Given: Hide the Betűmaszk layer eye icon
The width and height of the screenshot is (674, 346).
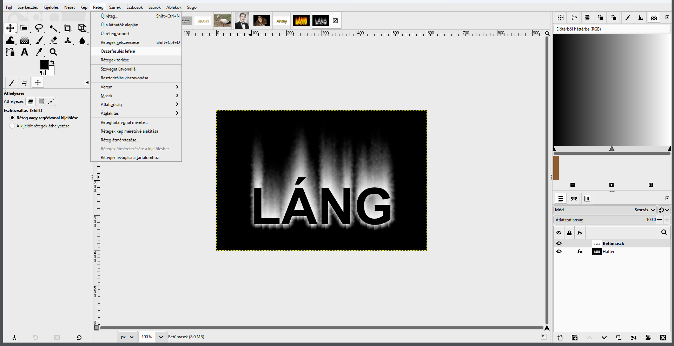Looking at the screenshot, I should point(559,243).
